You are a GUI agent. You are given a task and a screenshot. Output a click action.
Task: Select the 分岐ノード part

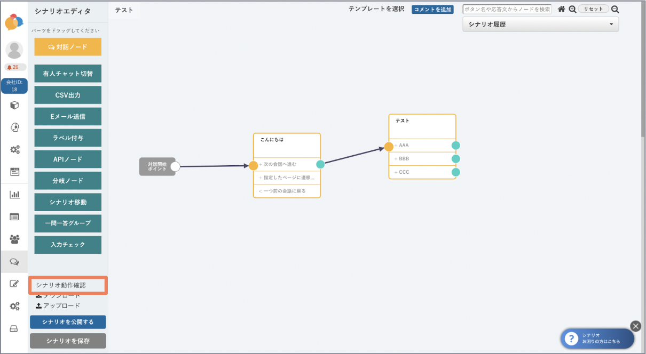coord(68,181)
